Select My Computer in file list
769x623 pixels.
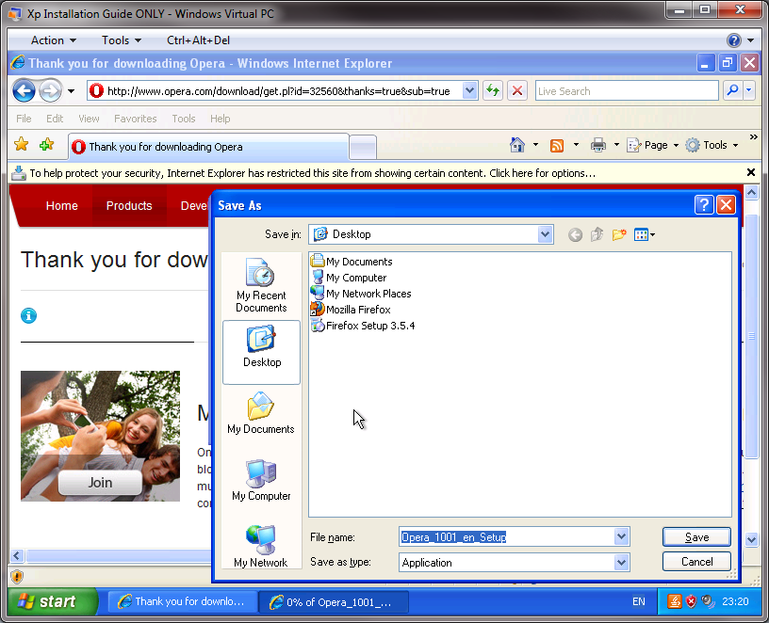coord(349,278)
